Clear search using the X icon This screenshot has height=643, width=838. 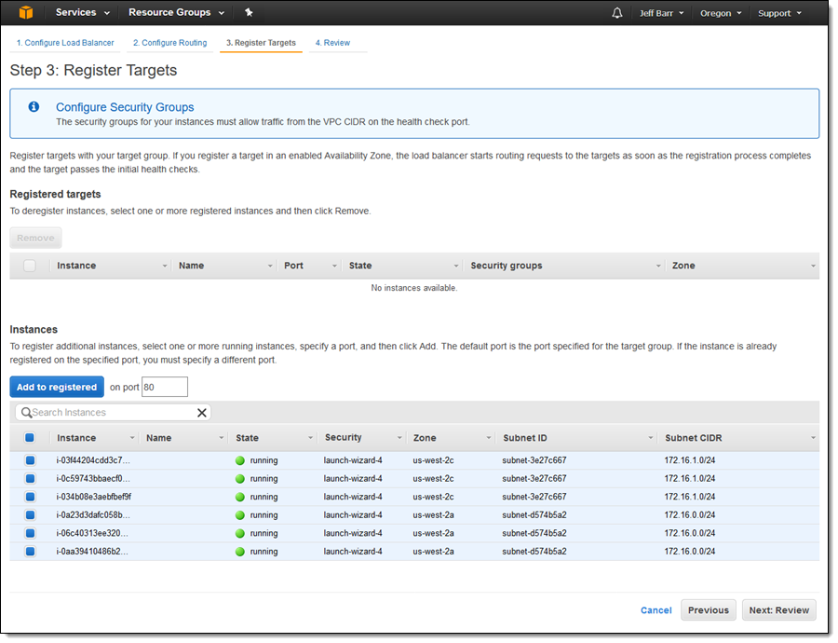201,413
